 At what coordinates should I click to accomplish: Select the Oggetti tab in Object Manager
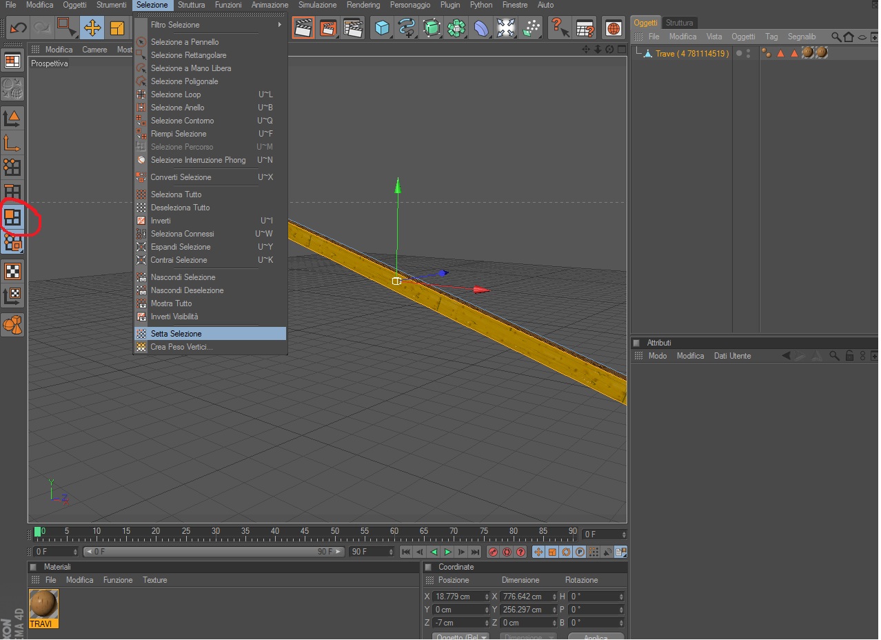646,23
